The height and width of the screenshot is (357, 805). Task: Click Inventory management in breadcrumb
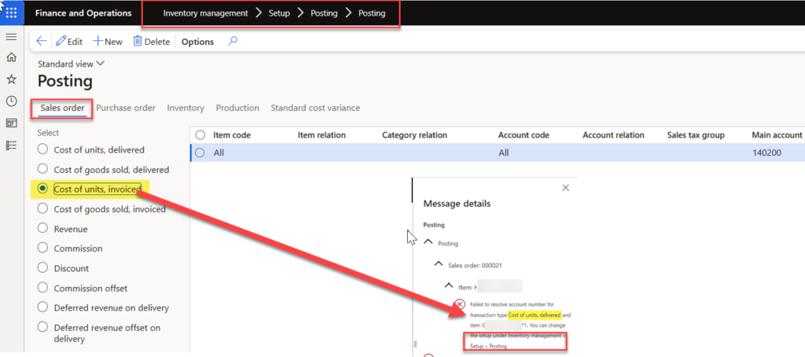(x=205, y=13)
